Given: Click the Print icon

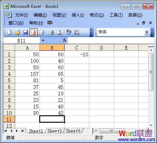Looking at the screenshot, I should (51, 32).
